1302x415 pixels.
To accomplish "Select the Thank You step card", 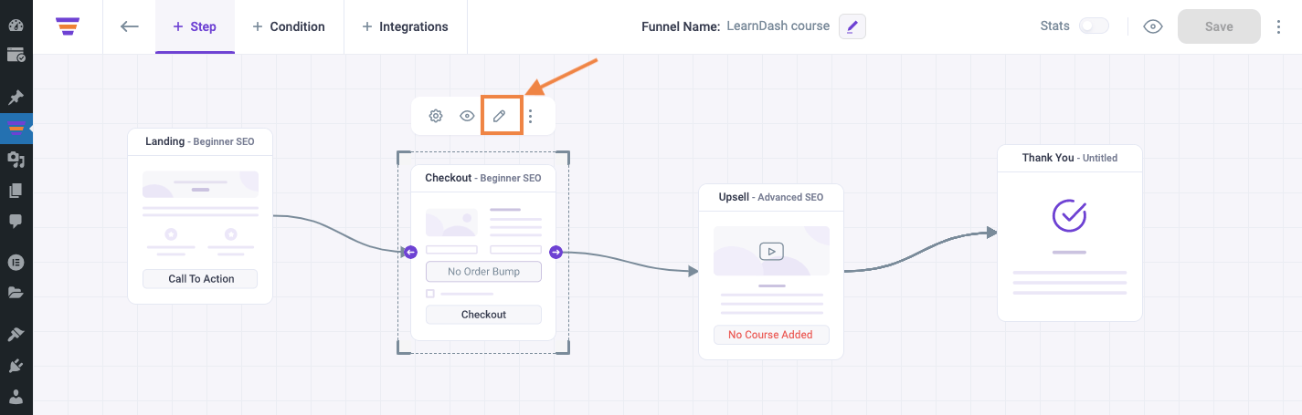I will [x=1069, y=233].
